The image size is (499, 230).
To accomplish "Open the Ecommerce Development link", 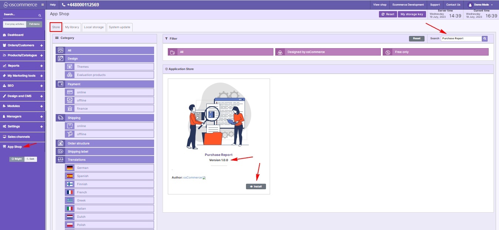I will pos(408,5).
